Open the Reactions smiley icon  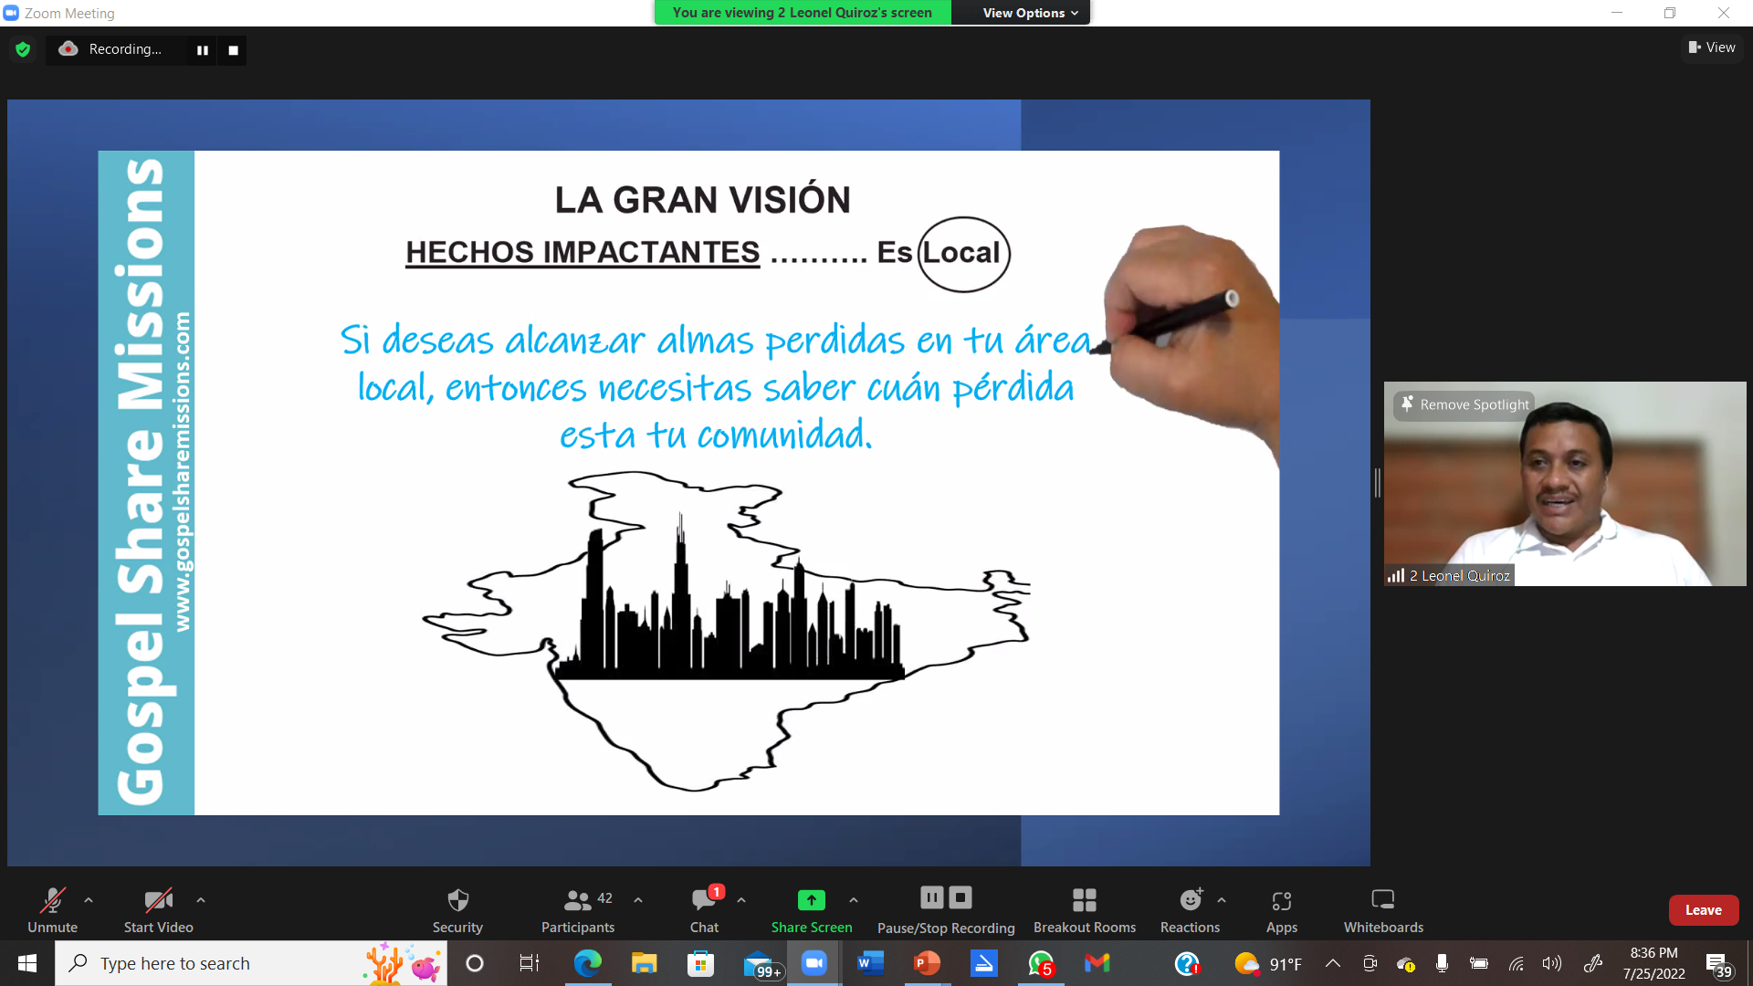point(1191,900)
